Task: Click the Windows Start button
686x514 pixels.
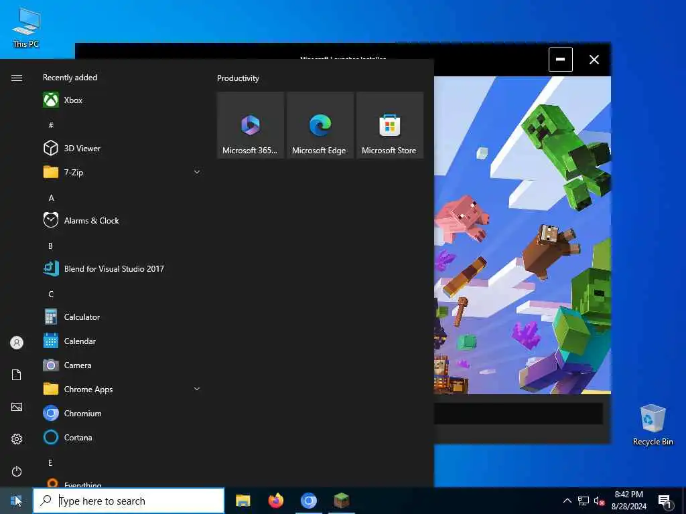Action: click(x=16, y=501)
